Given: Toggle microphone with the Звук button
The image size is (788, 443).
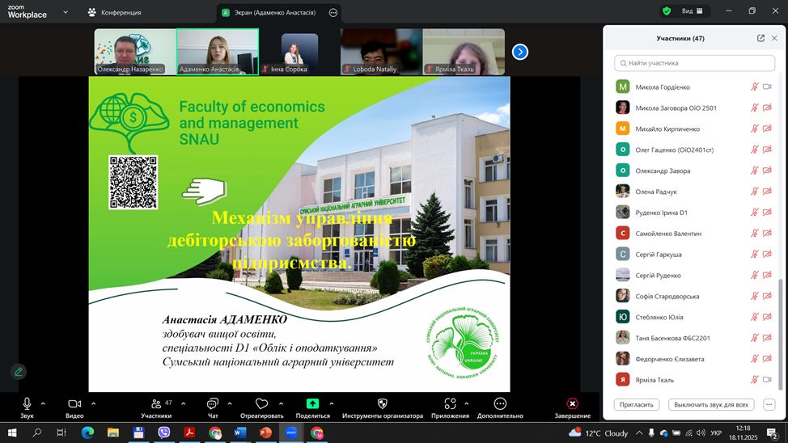Looking at the screenshot, I should point(27,403).
